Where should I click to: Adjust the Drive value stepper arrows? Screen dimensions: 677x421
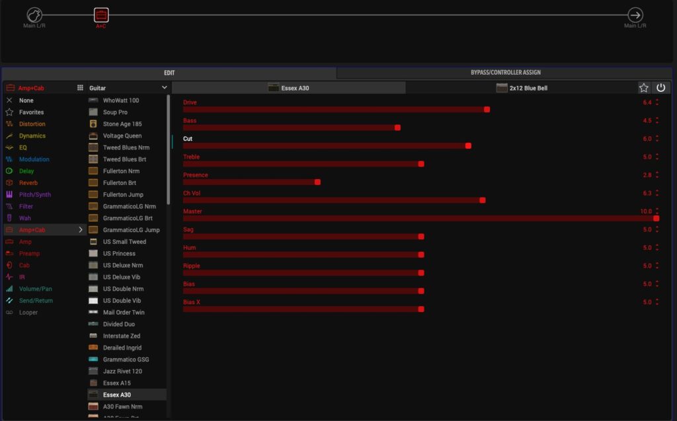point(657,102)
